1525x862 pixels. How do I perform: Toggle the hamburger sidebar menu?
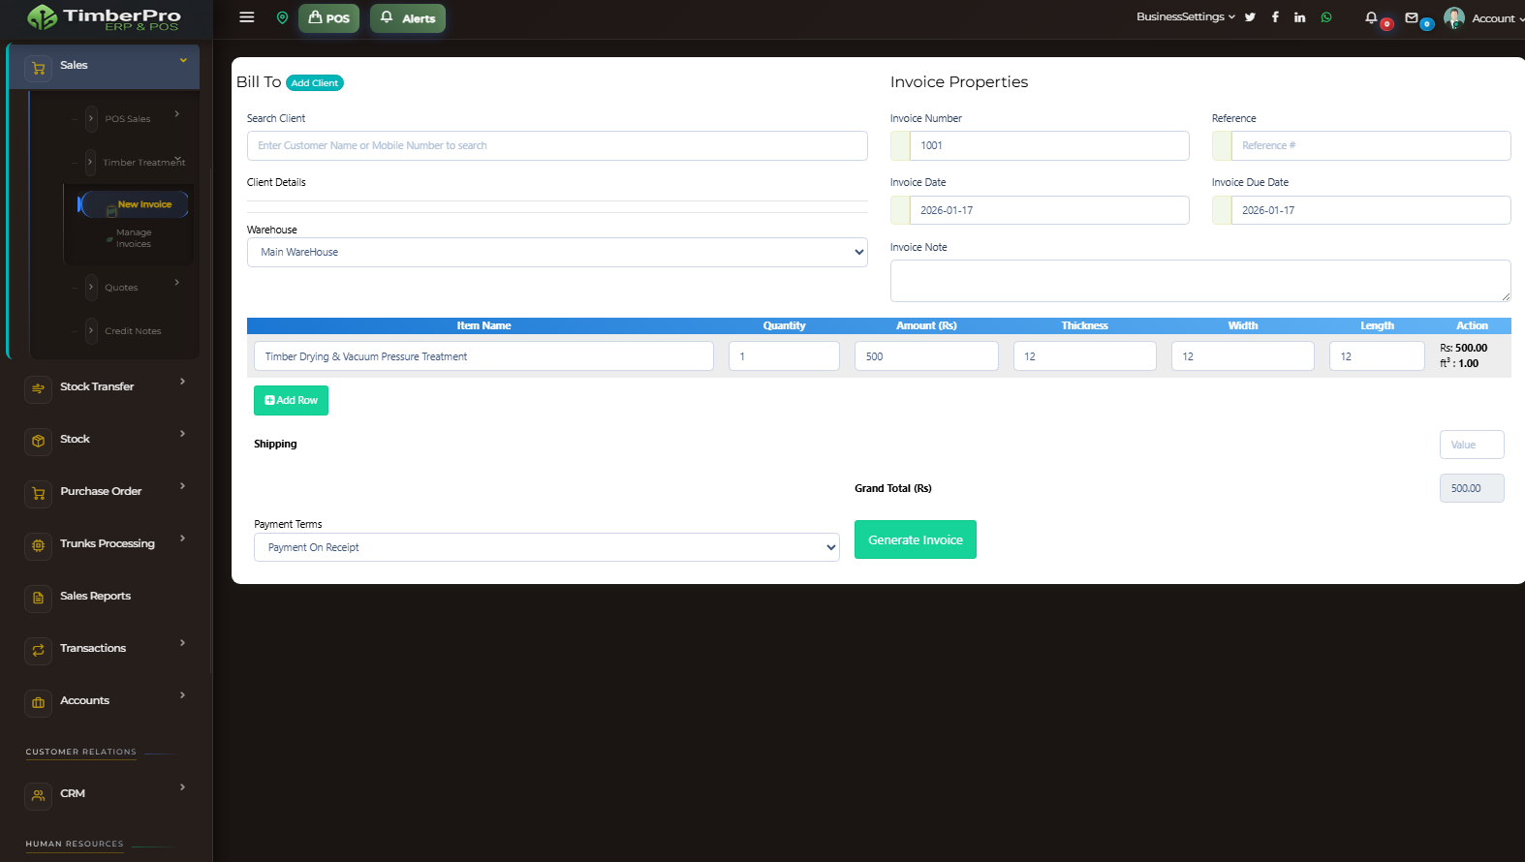(247, 17)
